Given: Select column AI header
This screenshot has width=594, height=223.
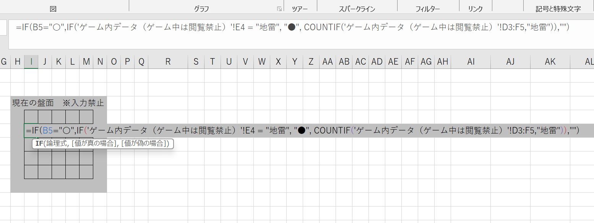Looking at the screenshot, I should pos(471,62).
